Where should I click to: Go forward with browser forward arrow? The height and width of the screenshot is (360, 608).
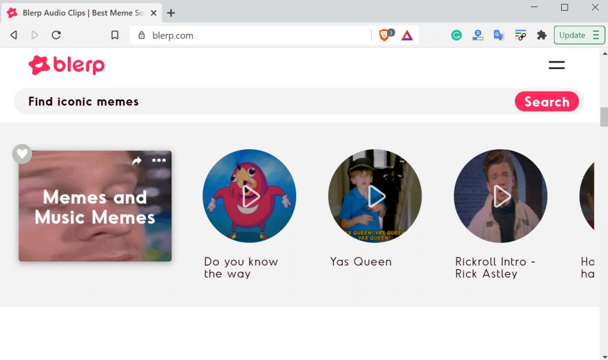point(34,35)
